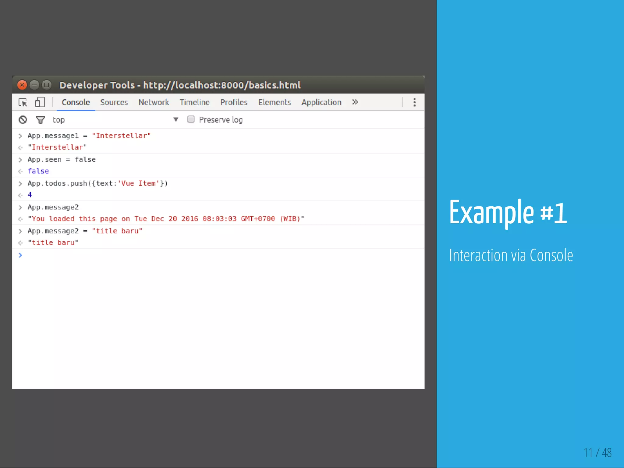The height and width of the screenshot is (468, 624).
Task: Click the inspect element picker icon
Action: tap(23, 102)
